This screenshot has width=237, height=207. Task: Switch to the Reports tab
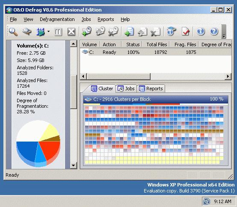coord(151,89)
